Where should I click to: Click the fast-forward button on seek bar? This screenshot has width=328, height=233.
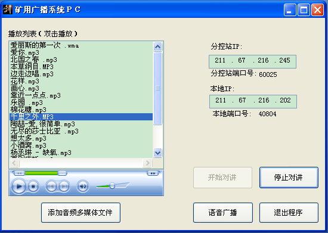[153, 173]
